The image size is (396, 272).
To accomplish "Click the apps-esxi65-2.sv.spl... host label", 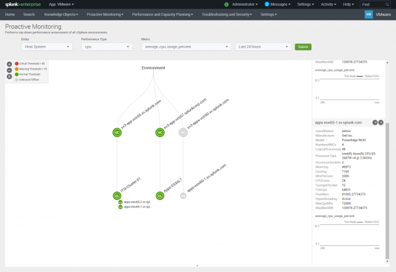I will coord(138,202).
